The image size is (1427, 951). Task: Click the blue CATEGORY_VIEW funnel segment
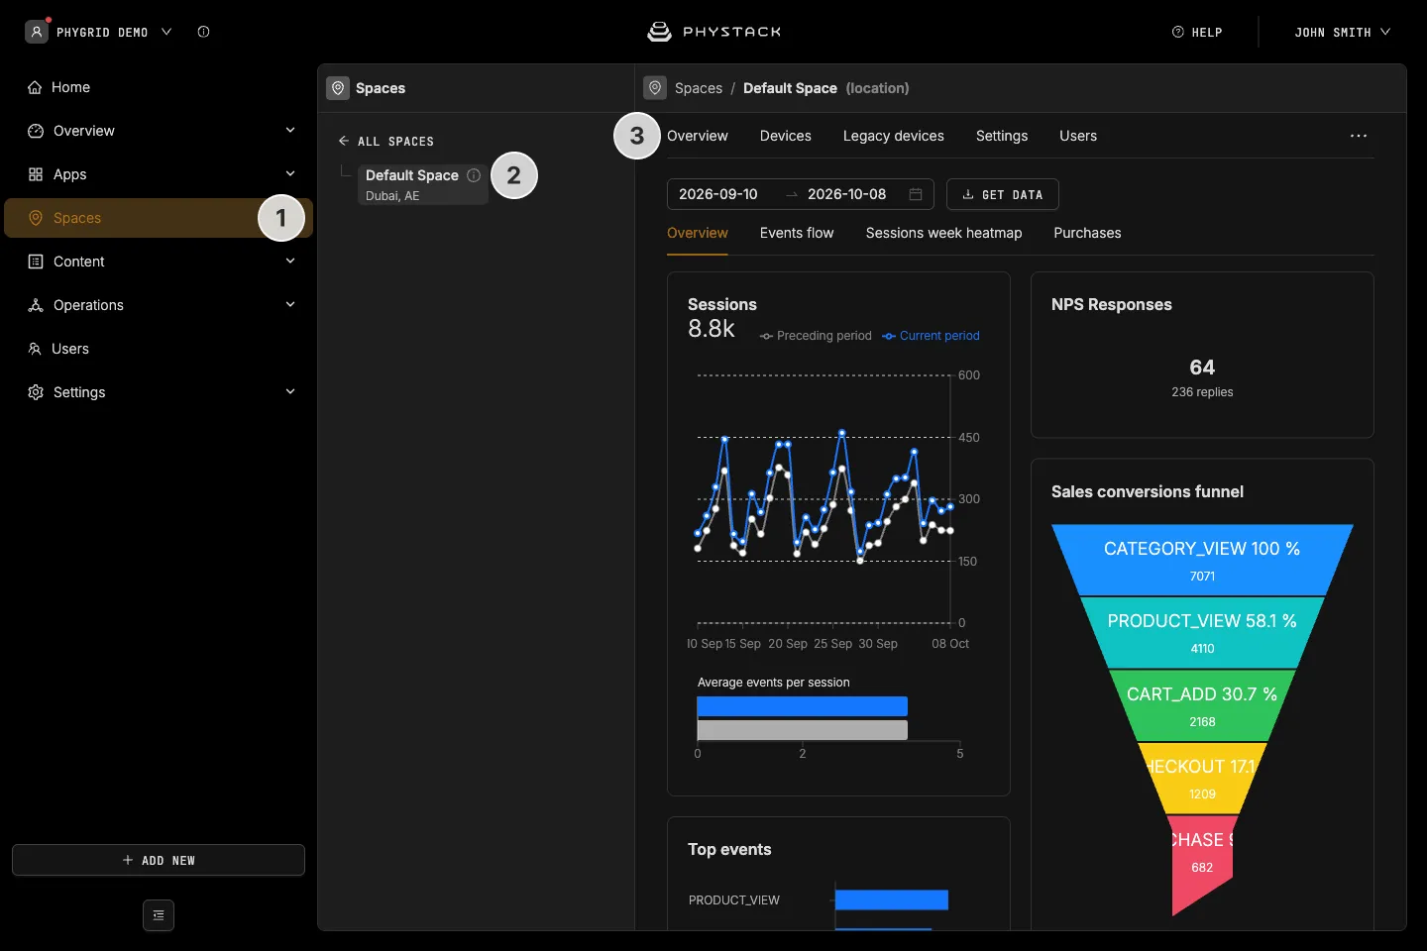(x=1202, y=560)
